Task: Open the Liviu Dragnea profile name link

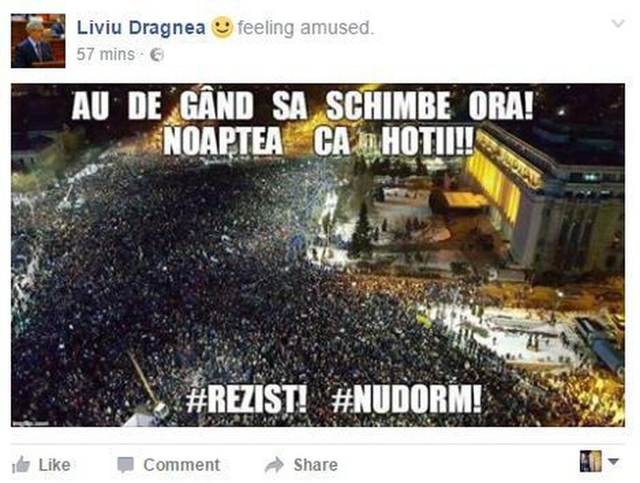Action: [142, 28]
